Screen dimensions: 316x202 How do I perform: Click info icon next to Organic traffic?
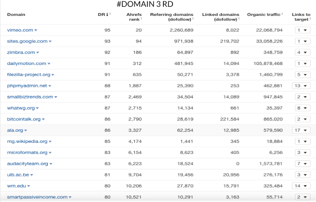(283, 14)
